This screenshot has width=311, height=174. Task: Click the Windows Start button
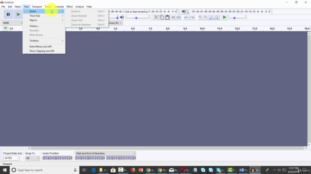(x=5, y=170)
